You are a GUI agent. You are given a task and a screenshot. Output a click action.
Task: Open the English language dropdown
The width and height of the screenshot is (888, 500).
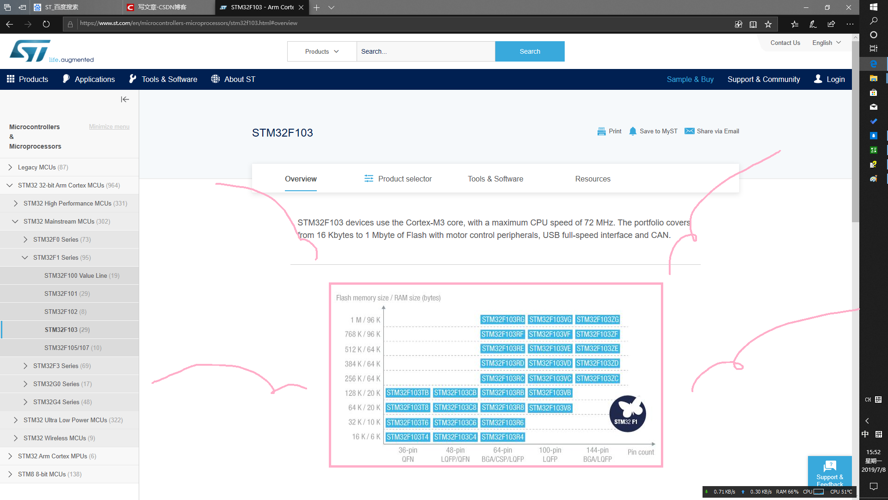point(826,43)
